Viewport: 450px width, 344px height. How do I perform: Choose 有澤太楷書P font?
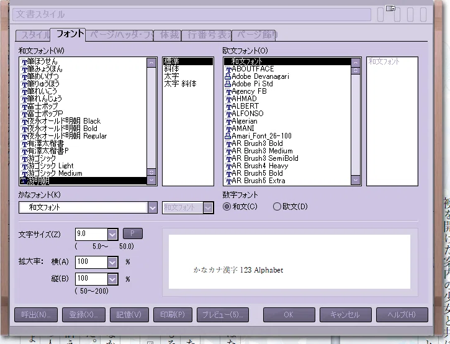click(x=83, y=151)
